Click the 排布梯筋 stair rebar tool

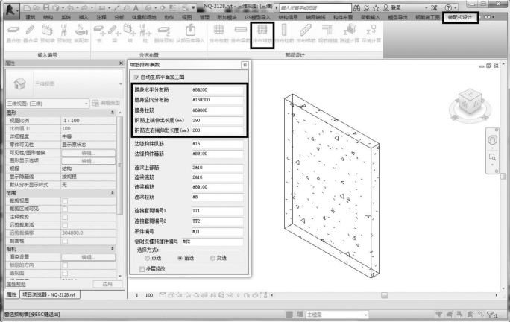click(306, 34)
